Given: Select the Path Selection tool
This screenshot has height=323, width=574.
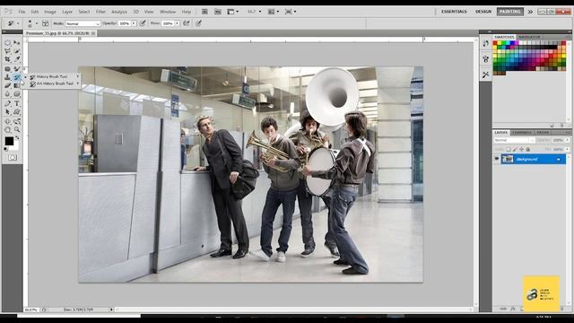Looking at the screenshot, I should coord(7,112).
